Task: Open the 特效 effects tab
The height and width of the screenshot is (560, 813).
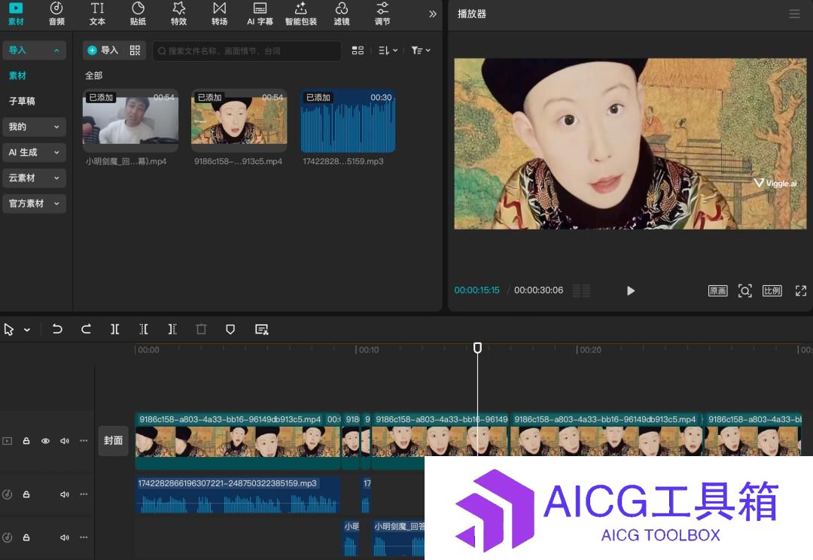Action: [x=179, y=14]
